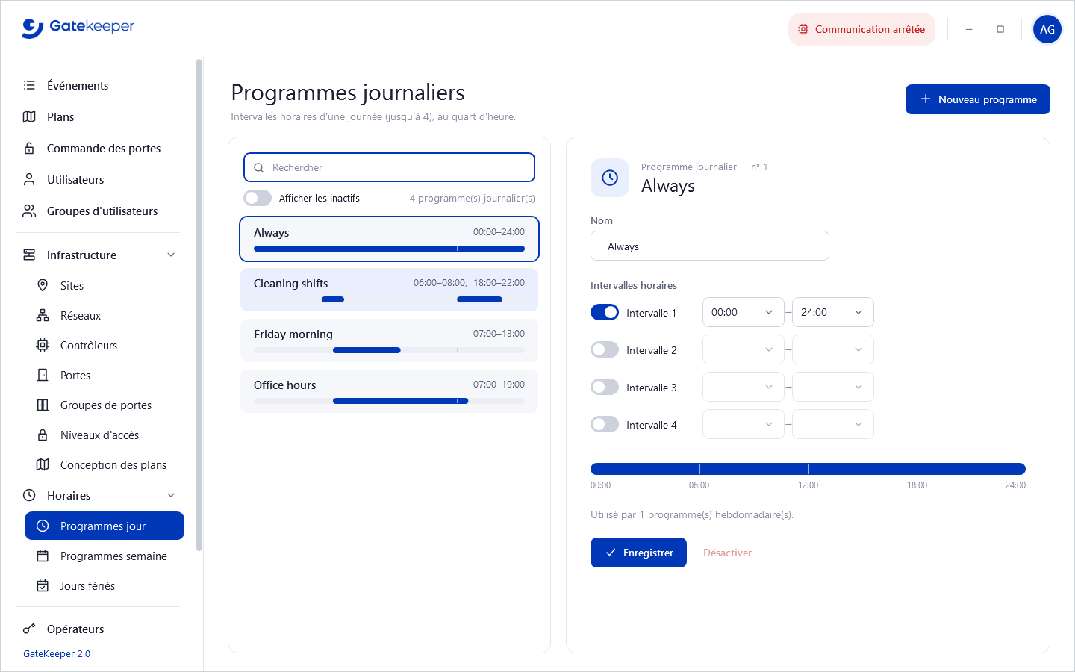Click the Communication arrêtée status badge
Screen dimensions: 1075x672
tap(861, 29)
